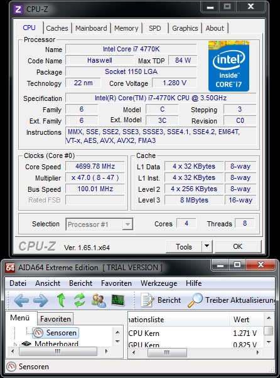
Task: Click the Bus Speed 100.01 MHz value
Action: [x=95, y=189]
